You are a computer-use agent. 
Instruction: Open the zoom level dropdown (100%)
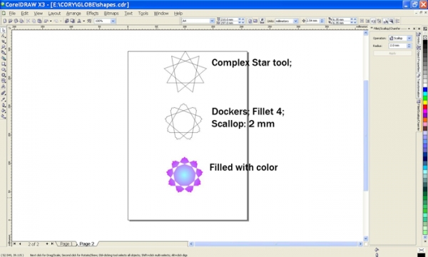coord(113,21)
